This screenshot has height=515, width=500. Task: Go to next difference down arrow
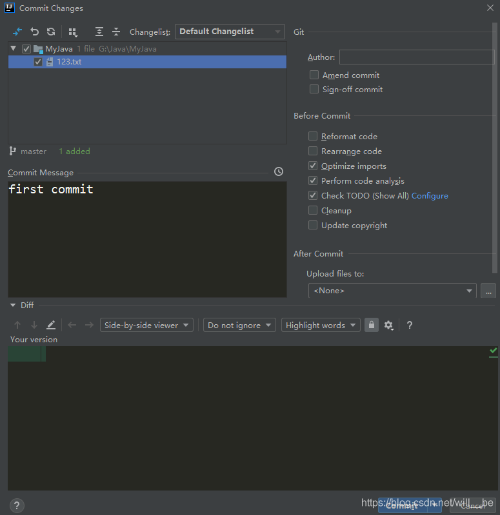[x=34, y=325]
